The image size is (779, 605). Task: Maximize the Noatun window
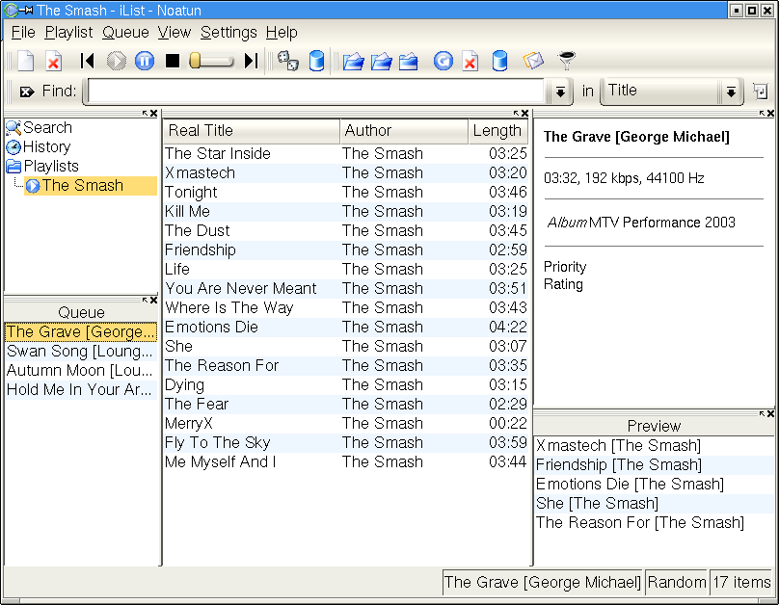point(752,10)
